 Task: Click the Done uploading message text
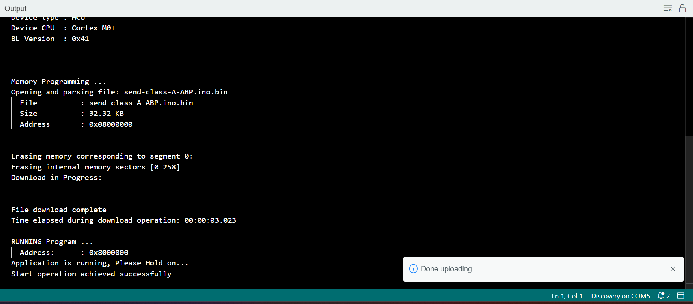tap(447, 269)
